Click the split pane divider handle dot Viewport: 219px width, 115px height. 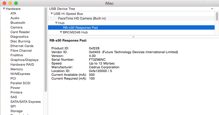(133, 37)
